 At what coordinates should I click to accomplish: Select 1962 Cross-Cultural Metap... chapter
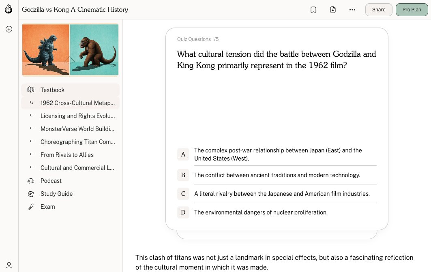[71, 103]
